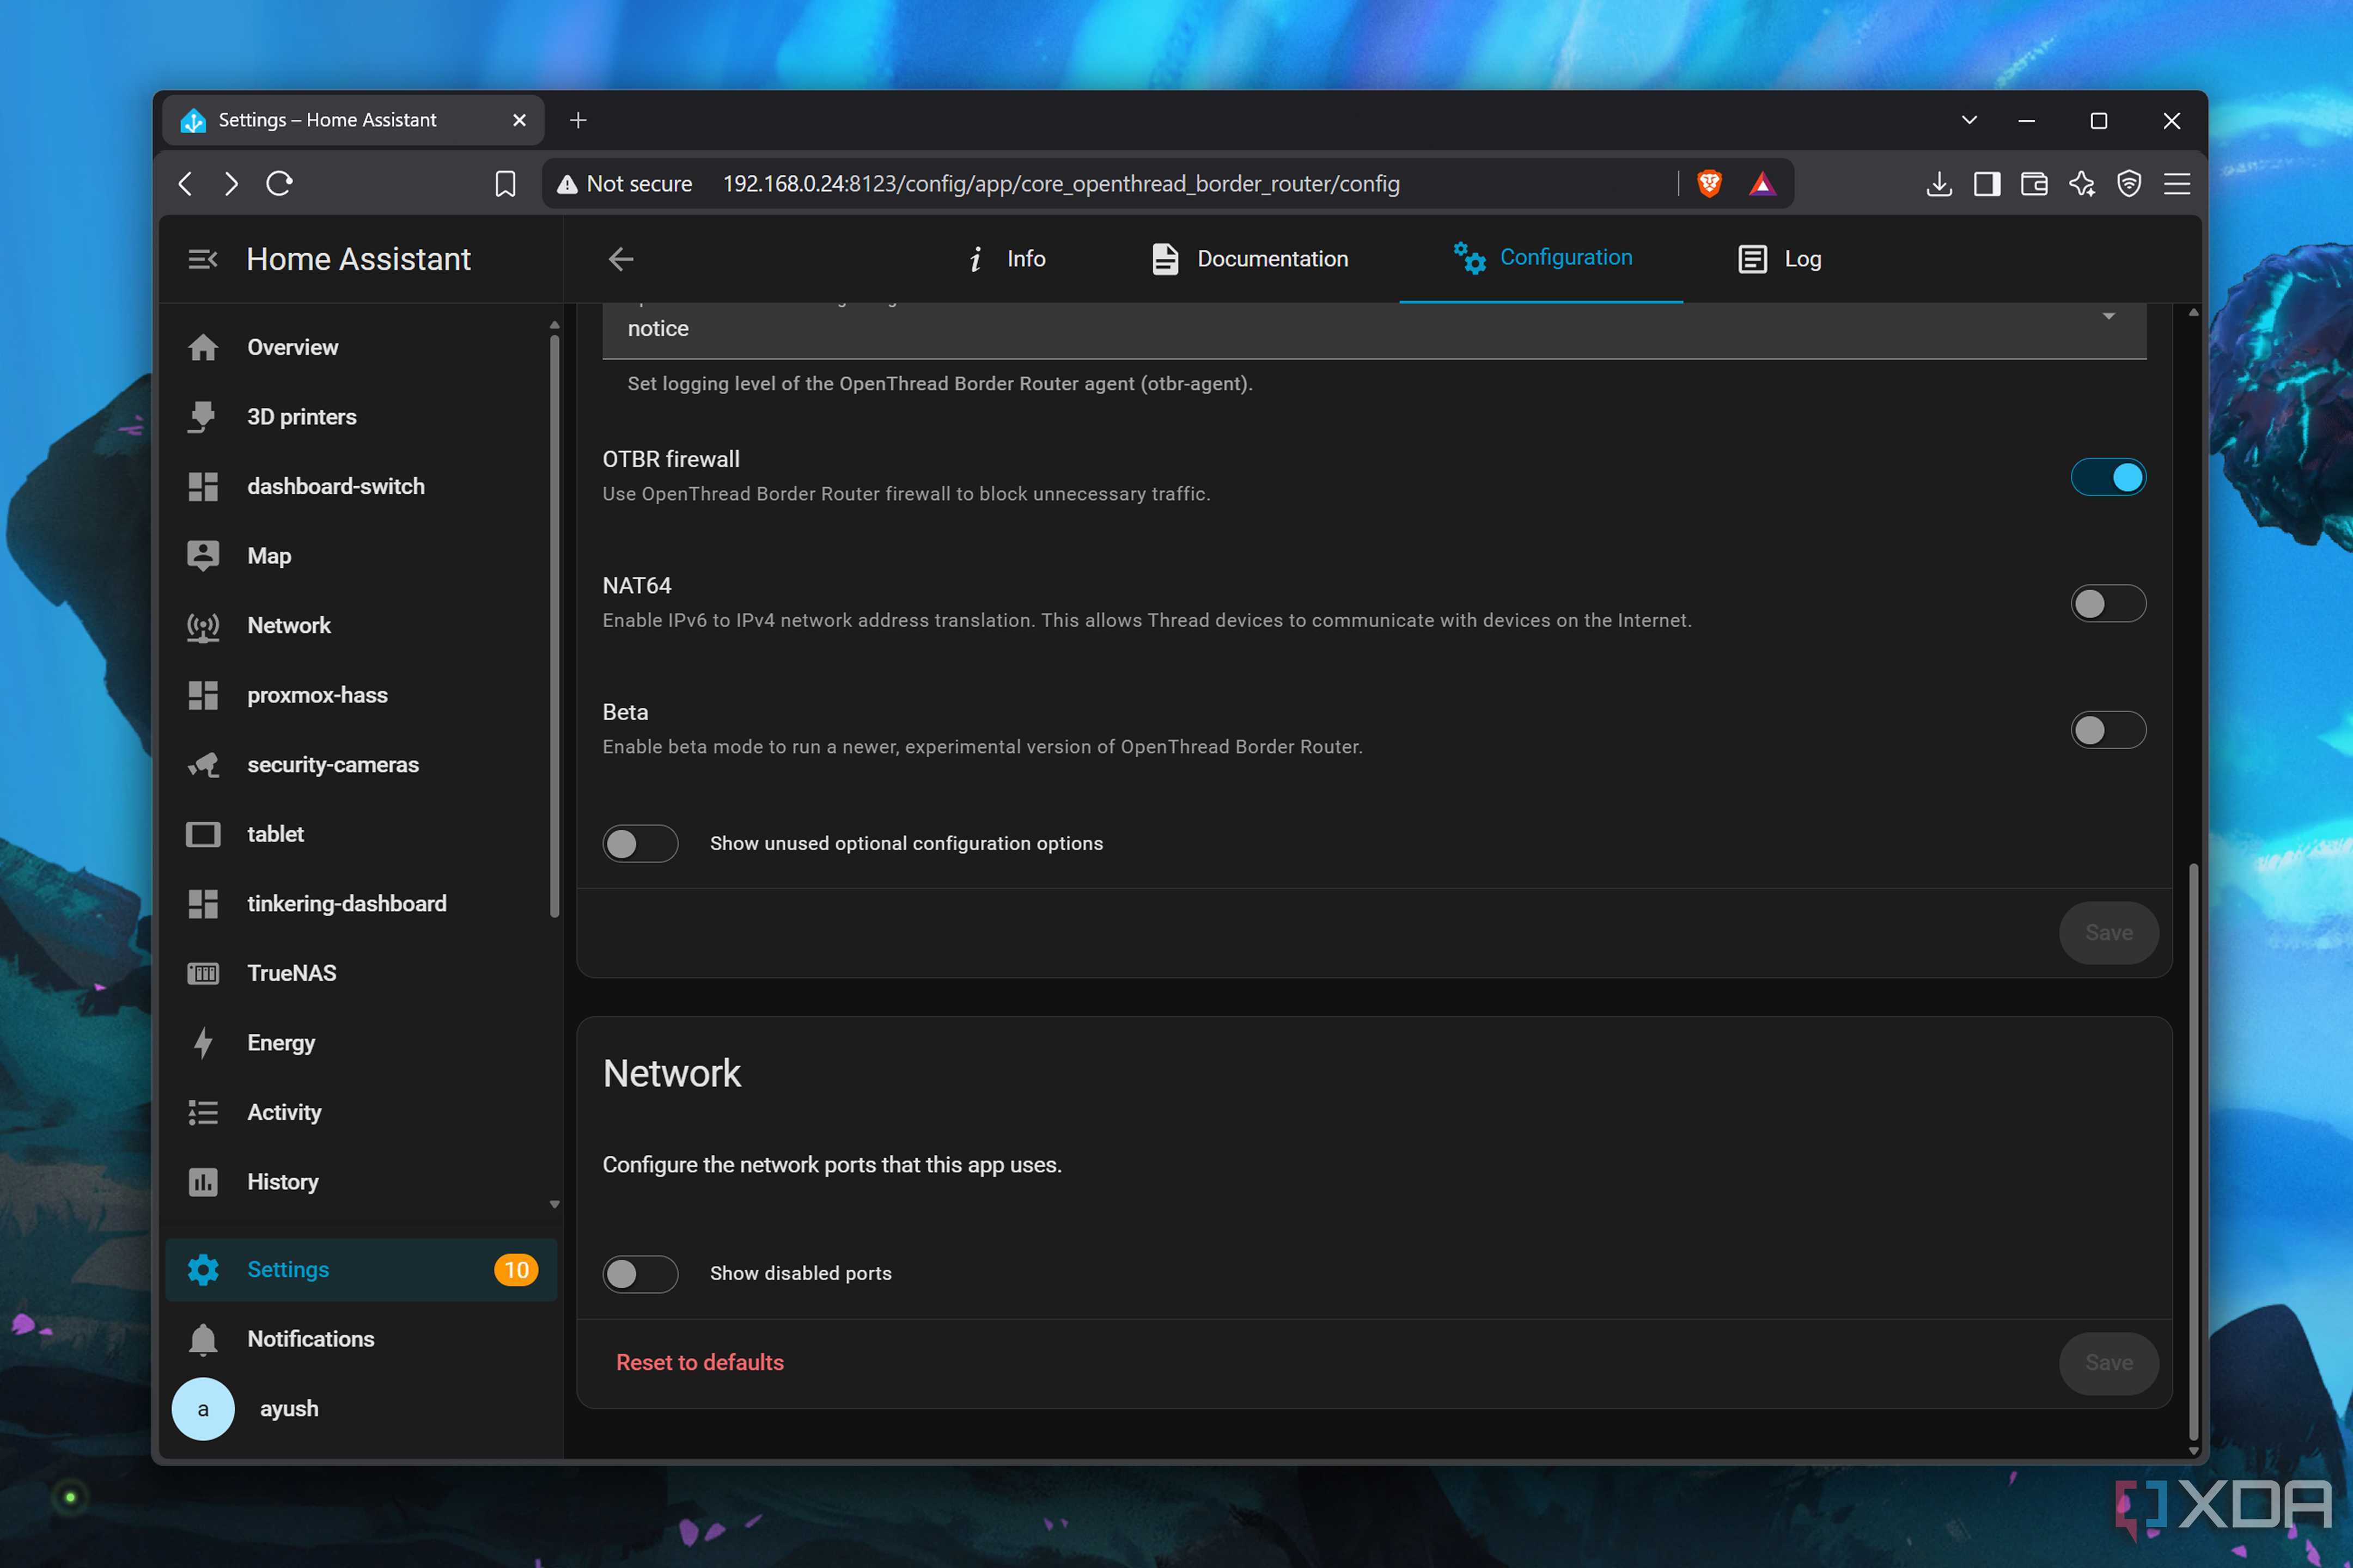
Task: Select the Configuration tab
Action: point(1541,259)
